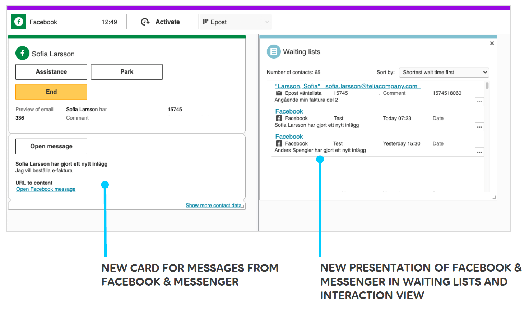The width and height of the screenshot is (529, 314).
Task: Park the current contact
Action: tap(127, 72)
